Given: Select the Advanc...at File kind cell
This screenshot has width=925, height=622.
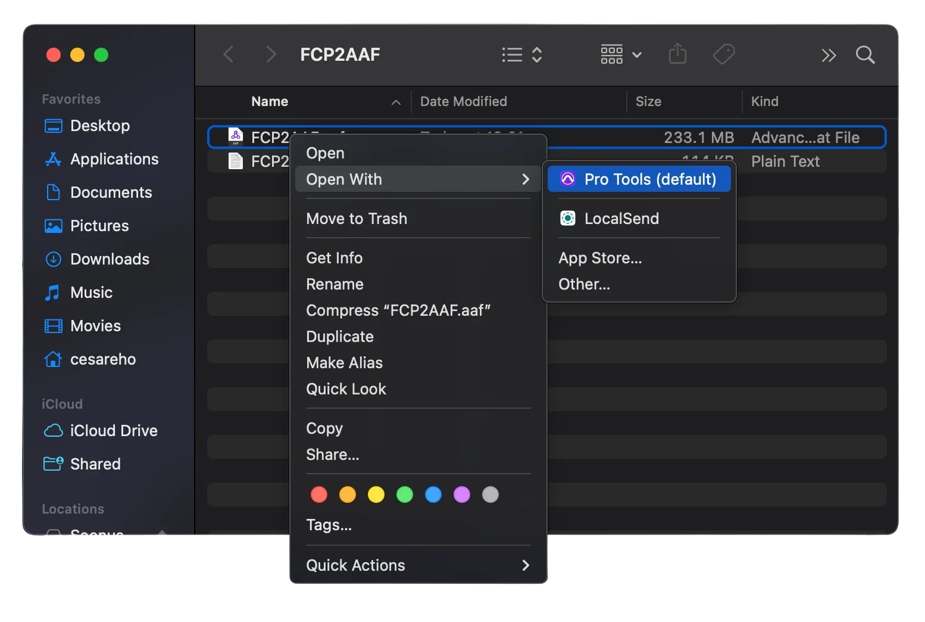Looking at the screenshot, I should point(805,138).
